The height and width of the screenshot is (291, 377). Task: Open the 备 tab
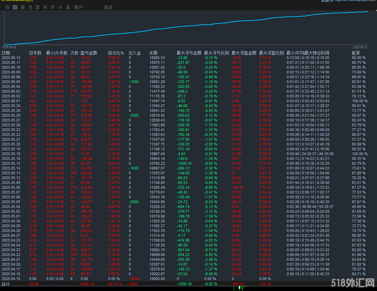[68, 7]
